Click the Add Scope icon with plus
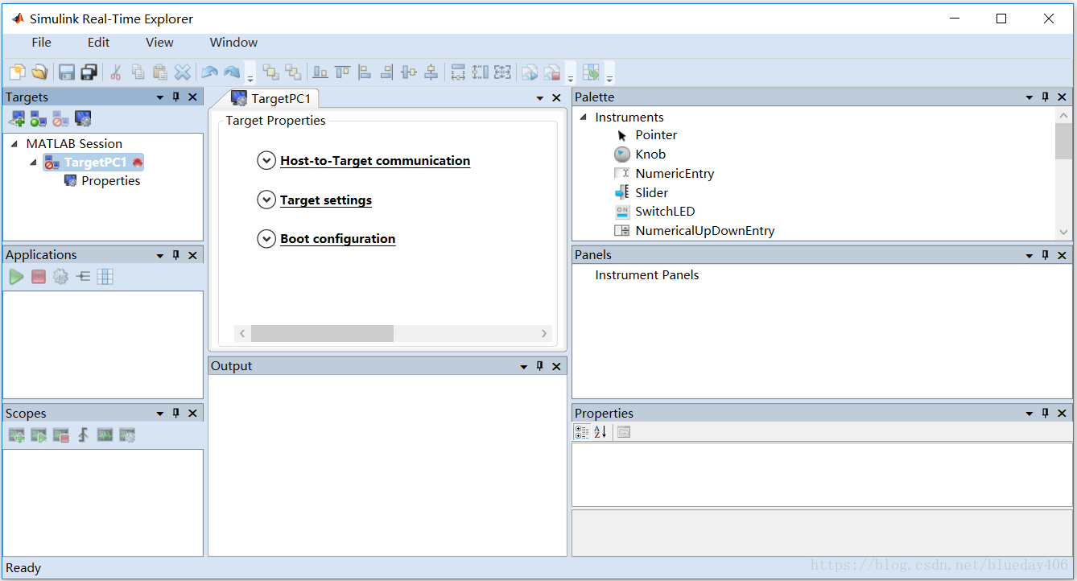 17,435
